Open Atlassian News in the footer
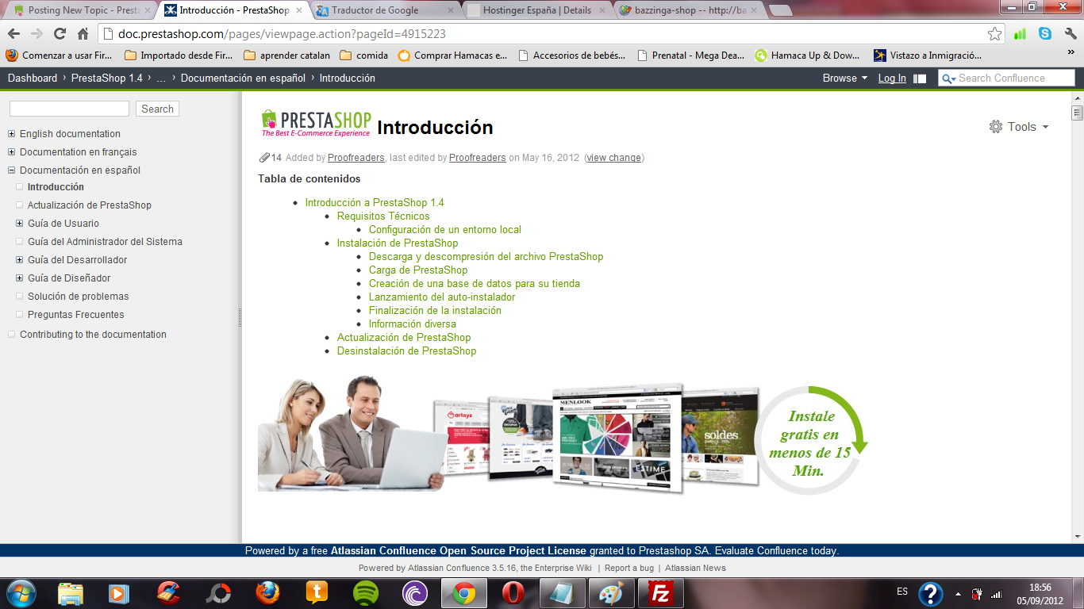Viewport: 1084px width, 609px height. pyautogui.click(x=695, y=568)
